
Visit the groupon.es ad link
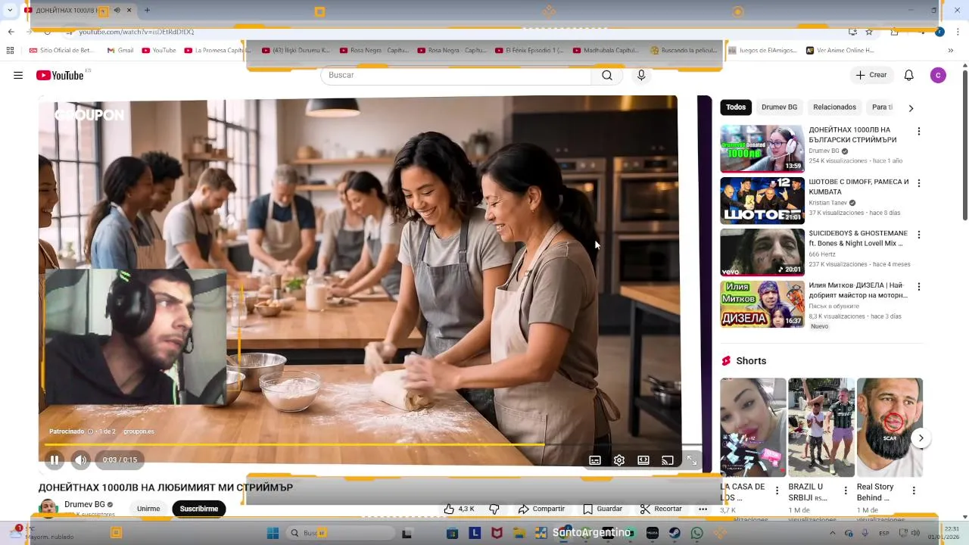[139, 431]
